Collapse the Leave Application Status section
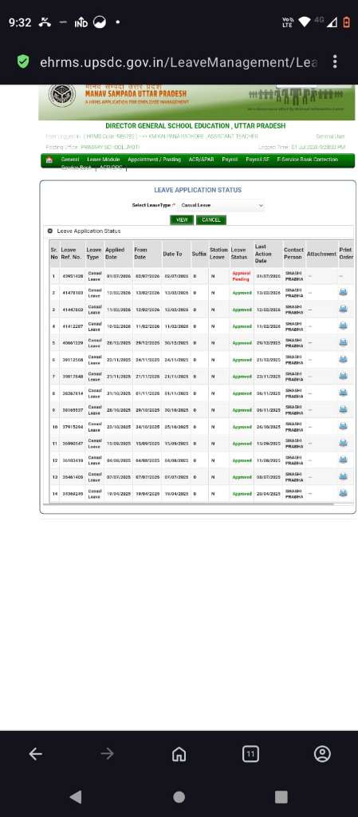Viewport: 358px width, 817px height. click(50, 231)
